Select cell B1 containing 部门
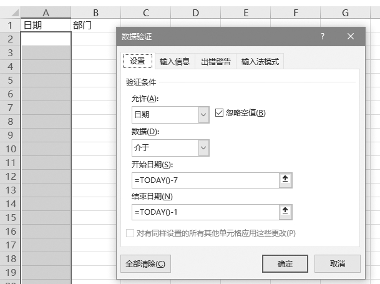This screenshot has height=284, width=380. tap(95, 25)
